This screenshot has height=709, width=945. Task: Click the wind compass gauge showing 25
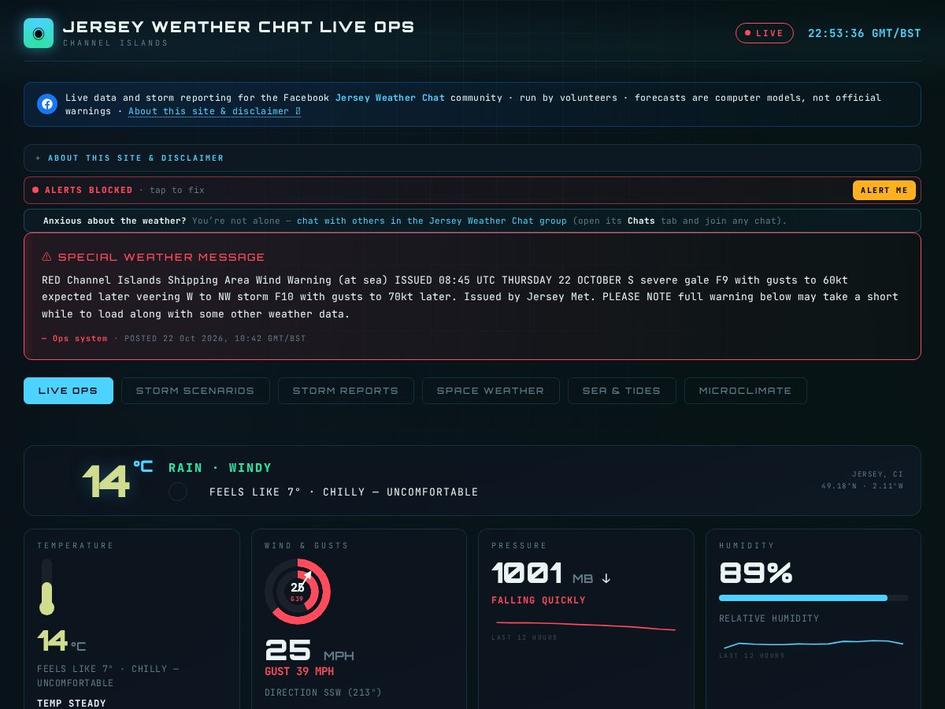click(298, 592)
